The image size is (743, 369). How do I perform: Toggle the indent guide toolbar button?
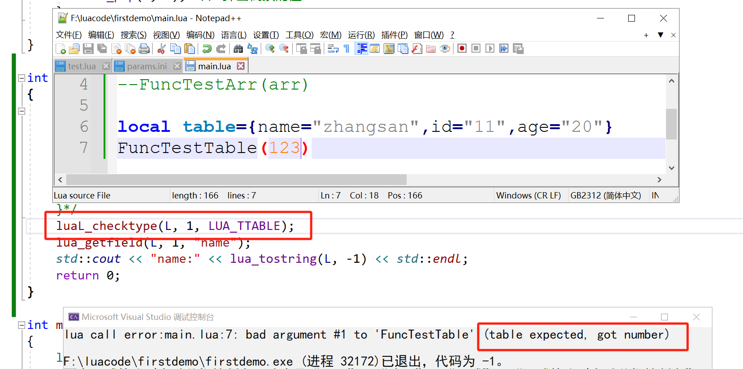pos(361,49)
